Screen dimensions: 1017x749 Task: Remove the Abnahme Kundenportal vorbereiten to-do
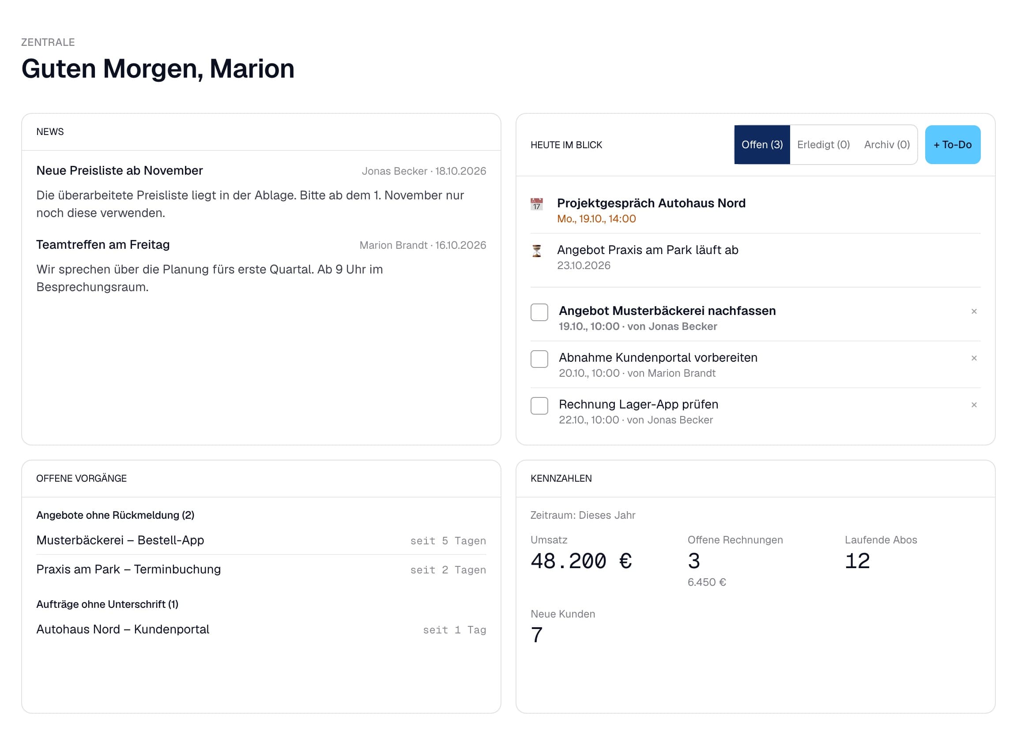click(x=973, y=358)
